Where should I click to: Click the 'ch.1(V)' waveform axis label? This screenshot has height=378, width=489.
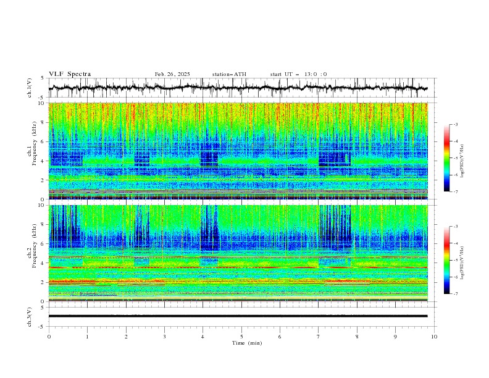[x=30, y=88]
